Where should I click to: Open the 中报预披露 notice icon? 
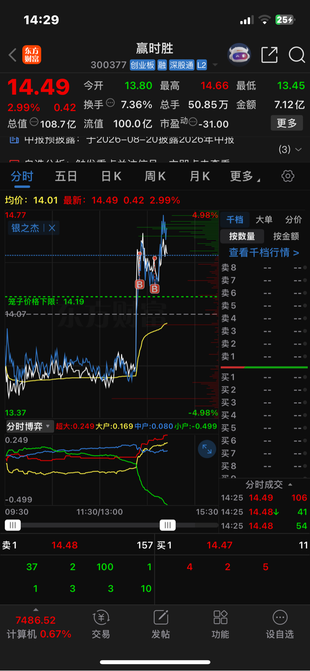click(14, 140)
